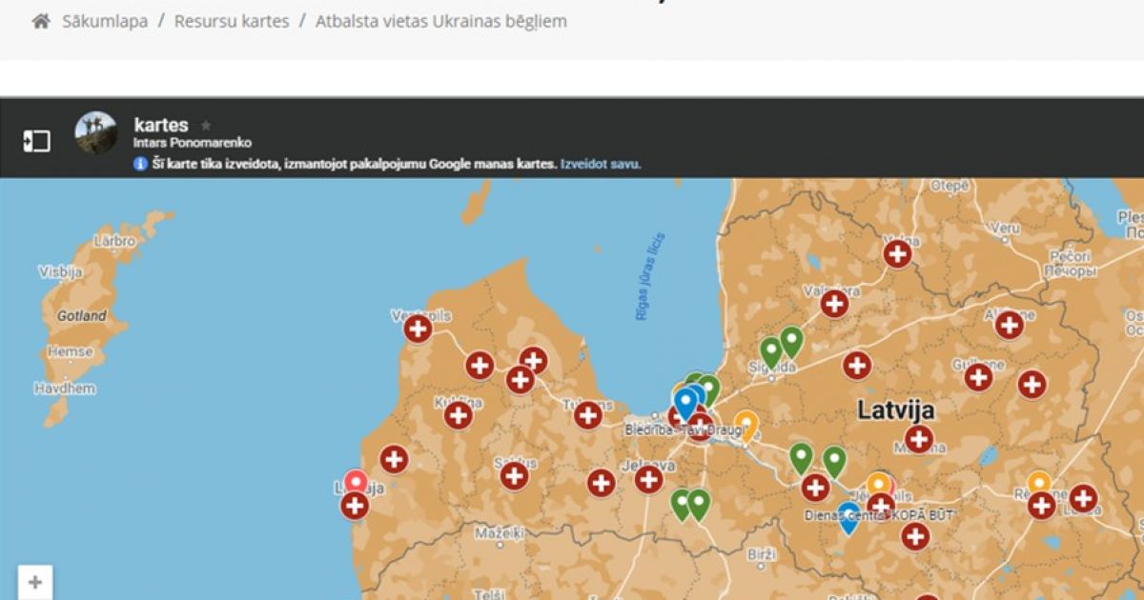1144x600 pixels.
Task: Click the red cross marker at Alūksne
Action: point(1009,325)
